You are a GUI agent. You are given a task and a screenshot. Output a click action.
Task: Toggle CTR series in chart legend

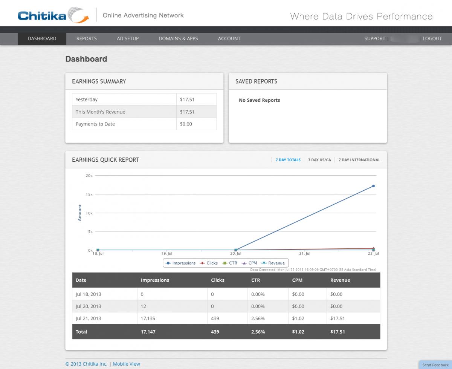coord(230,263)
